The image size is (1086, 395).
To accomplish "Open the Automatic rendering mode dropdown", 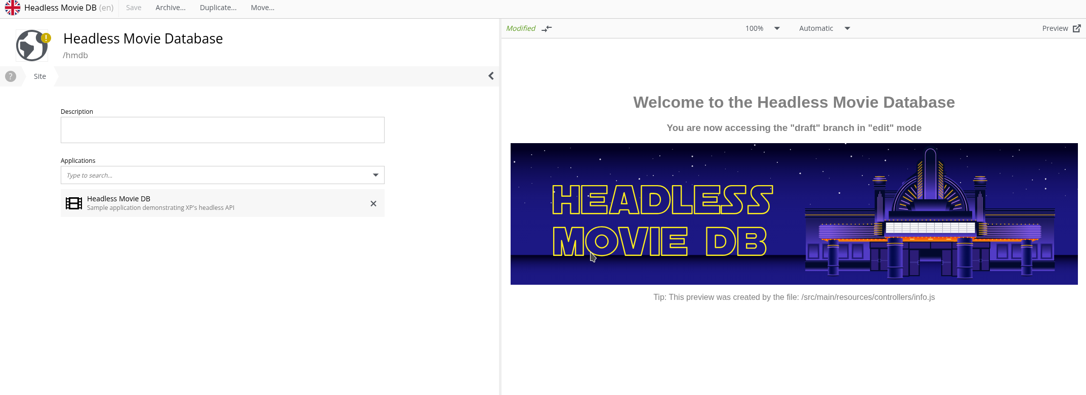I will (x=824, y=28).
